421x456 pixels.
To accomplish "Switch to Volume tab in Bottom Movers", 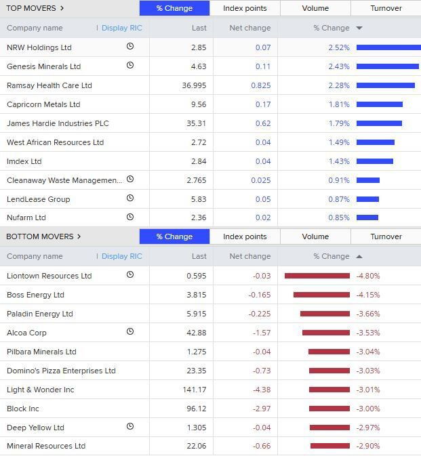I will [x=315, y=236].
